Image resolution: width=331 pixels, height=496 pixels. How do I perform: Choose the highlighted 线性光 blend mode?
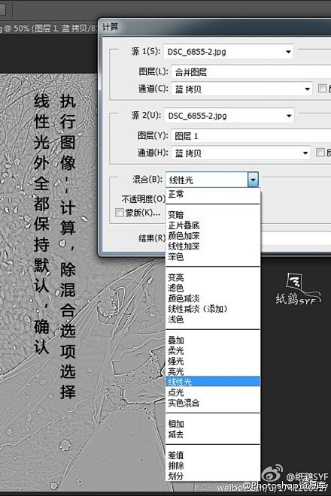[213, 382]
